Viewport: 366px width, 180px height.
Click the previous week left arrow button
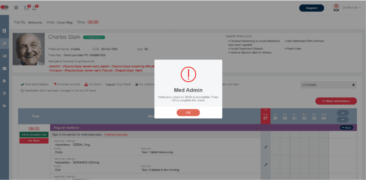click(342, 113)
